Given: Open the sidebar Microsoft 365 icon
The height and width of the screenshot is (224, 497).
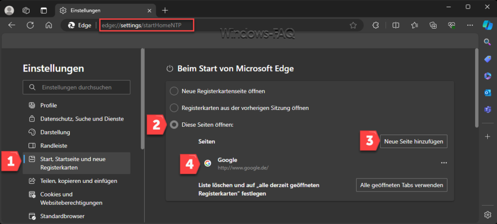Looking at the screenshot, I should click(487, 76).
